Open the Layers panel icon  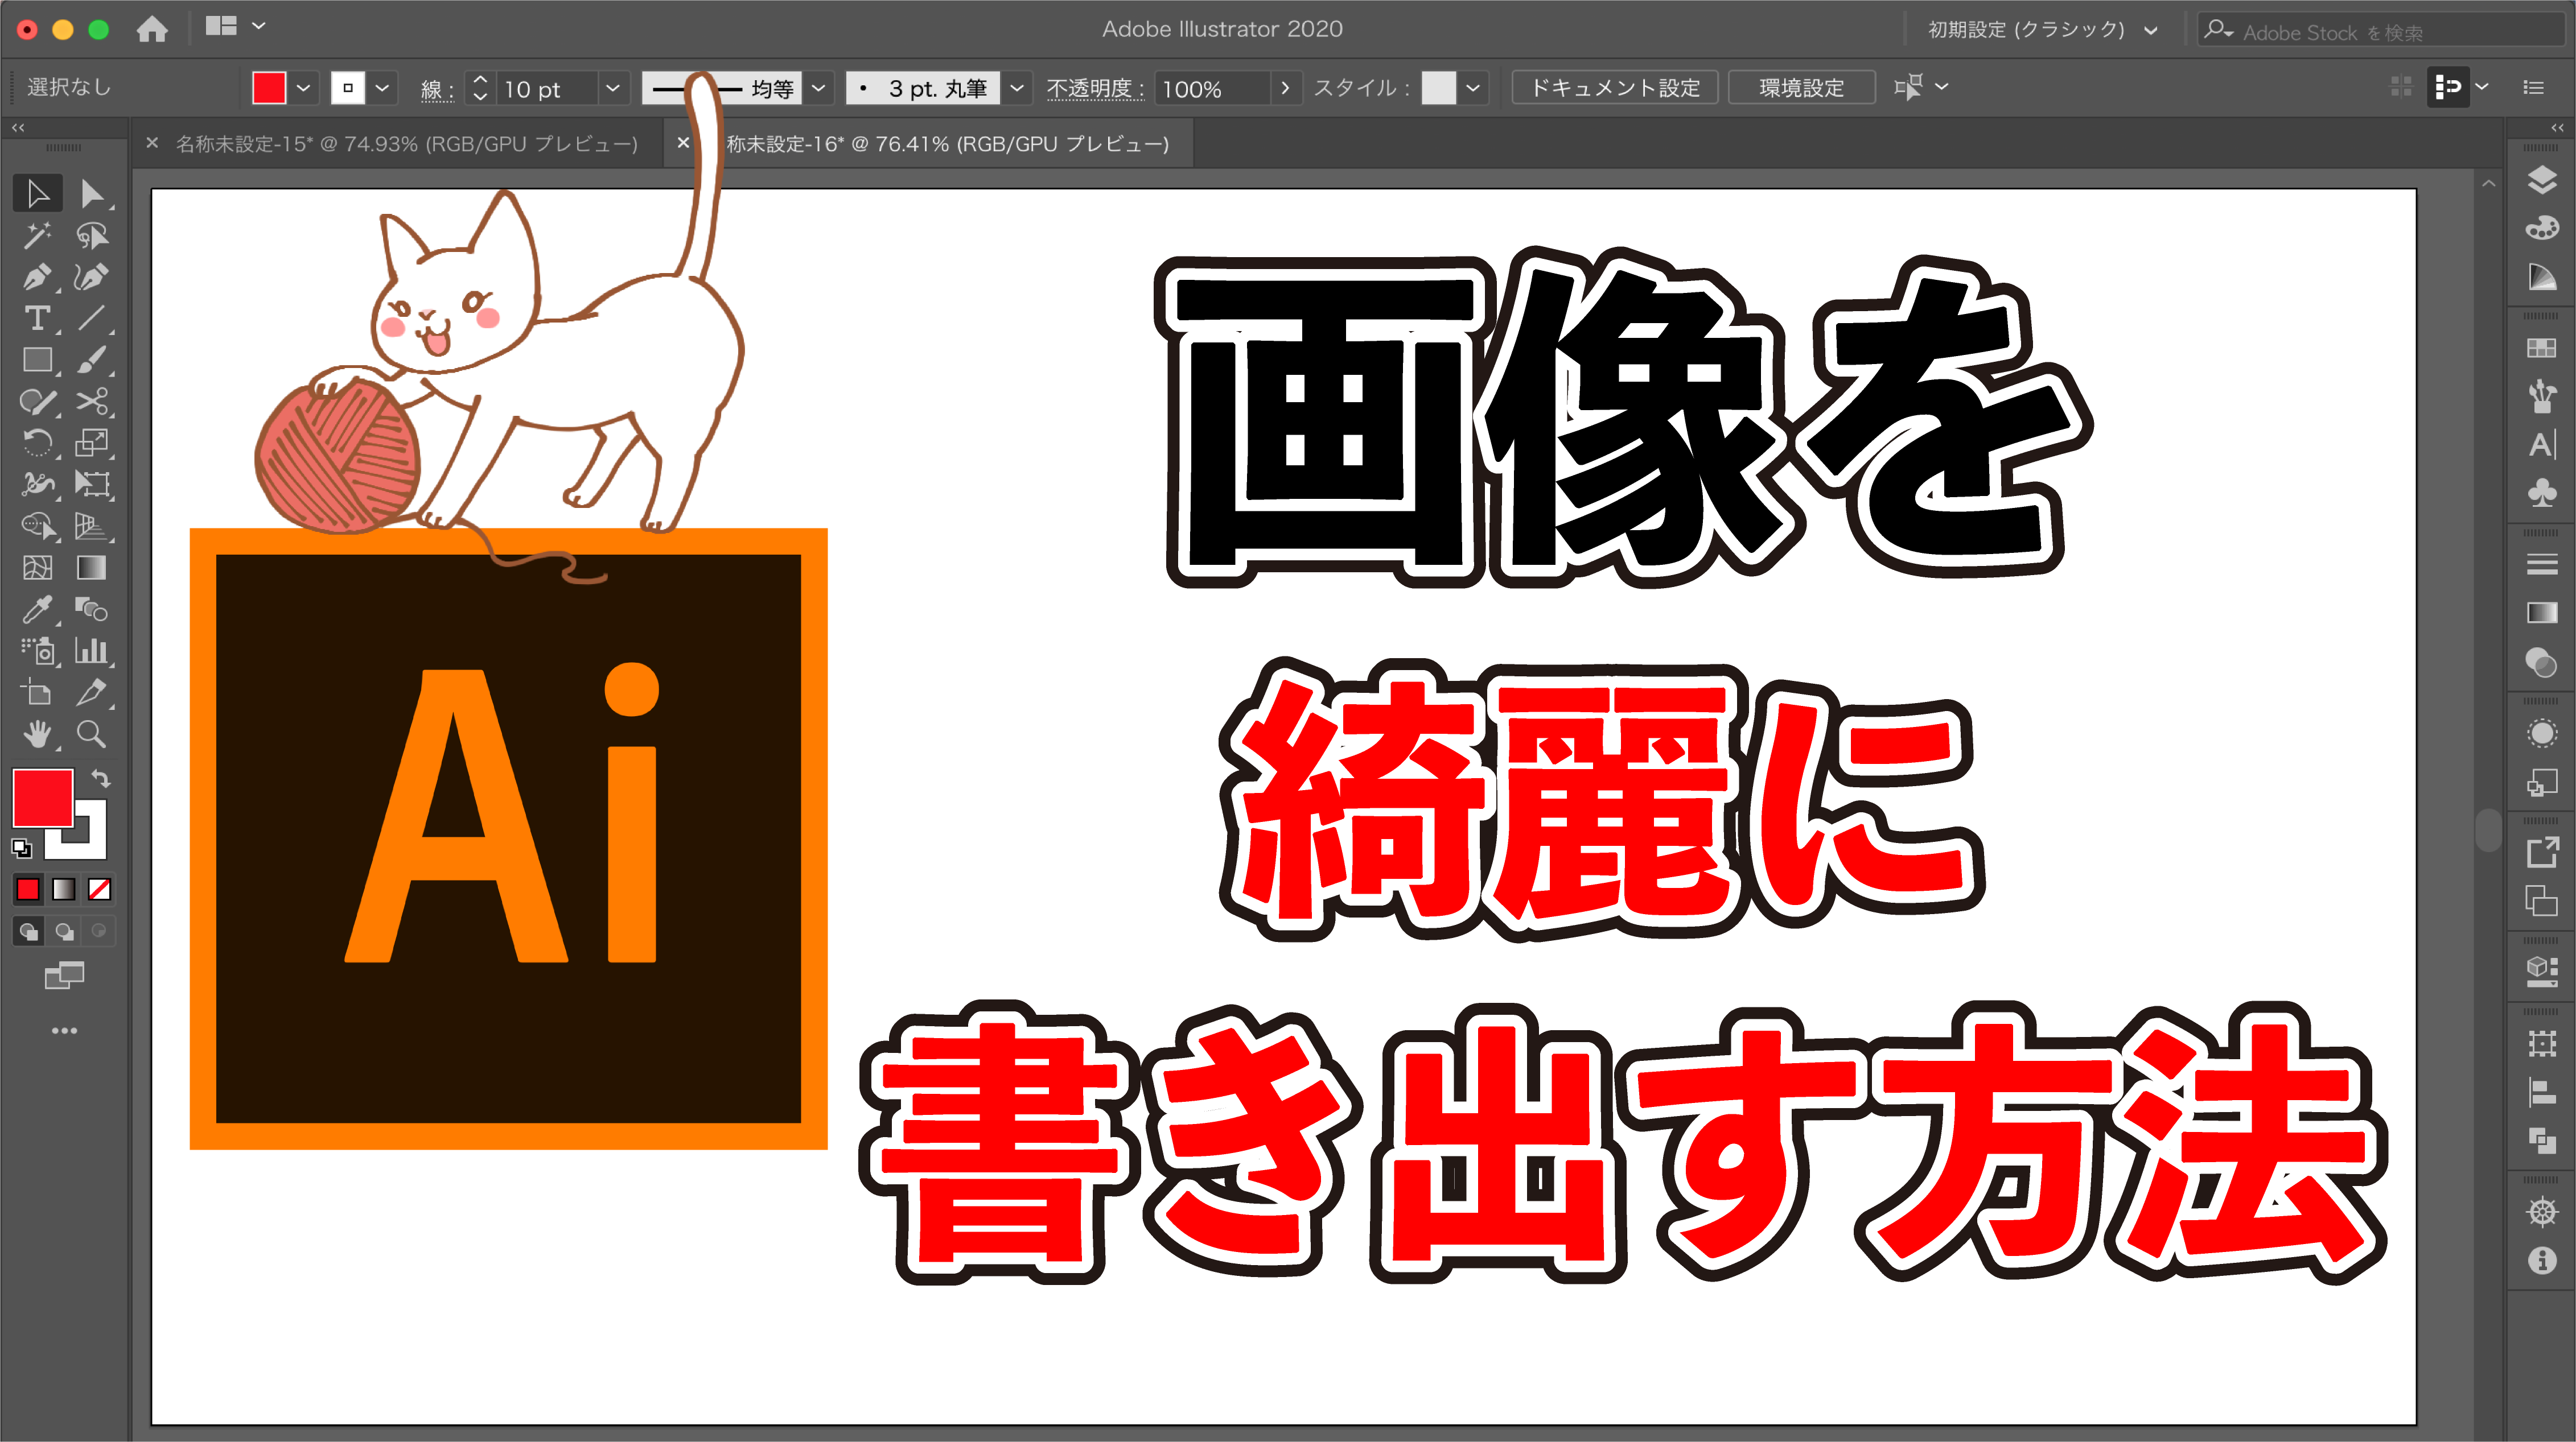(2541, 181)
